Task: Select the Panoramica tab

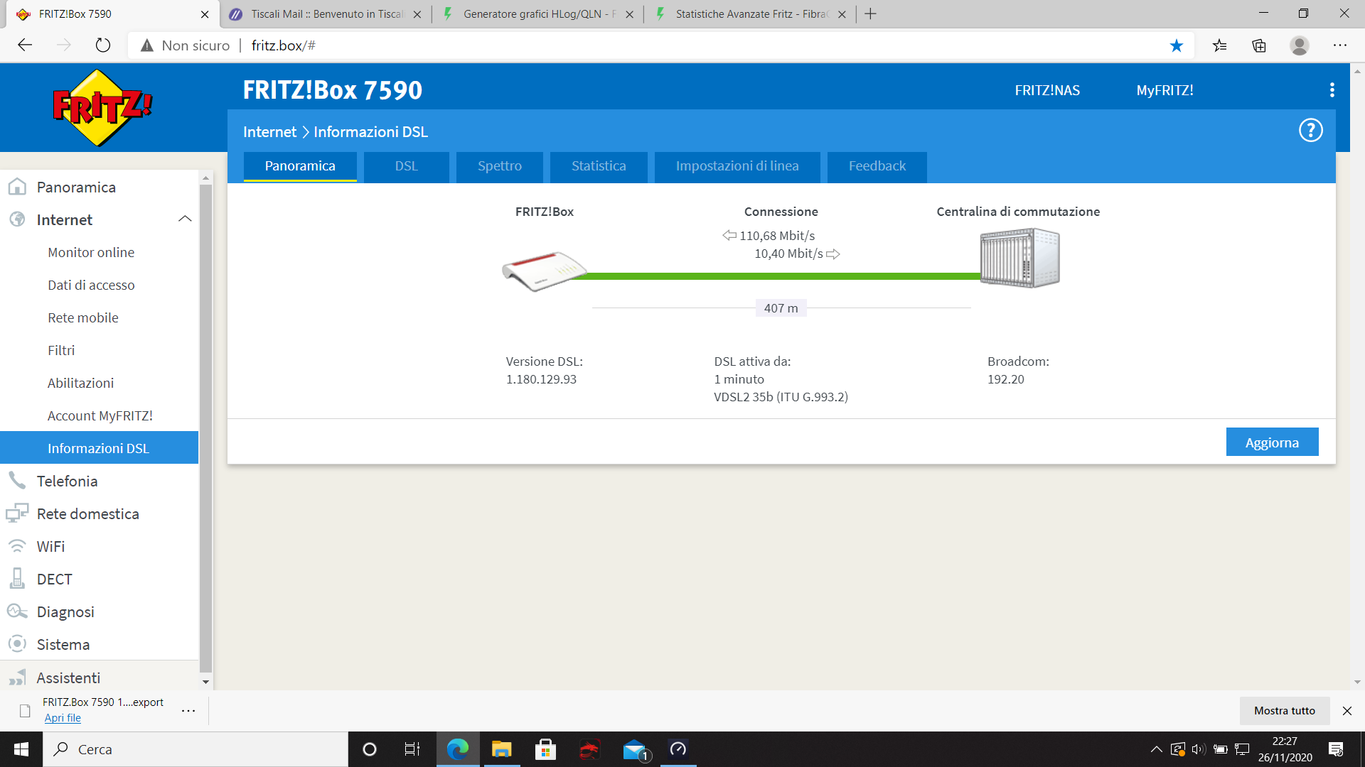Action: 300,166
